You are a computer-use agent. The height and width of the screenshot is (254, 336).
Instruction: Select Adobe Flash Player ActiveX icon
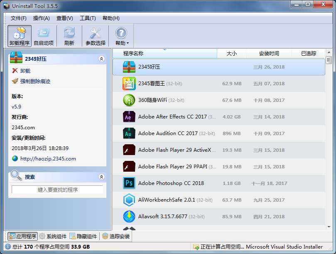tap(129, 150)
